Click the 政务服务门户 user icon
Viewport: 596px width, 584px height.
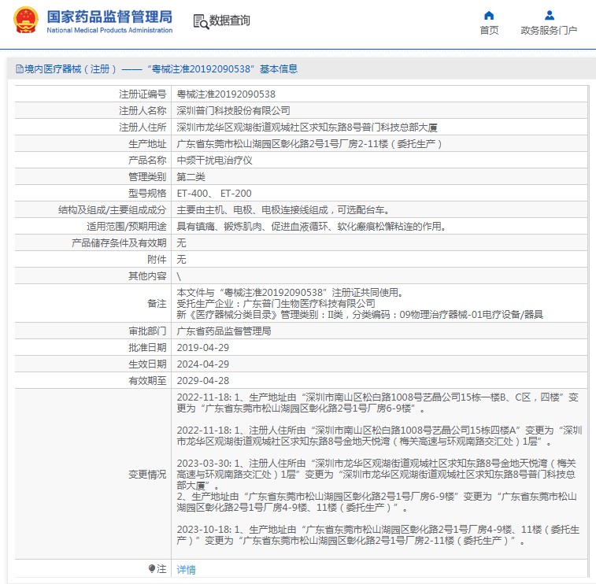pos(550,15)
